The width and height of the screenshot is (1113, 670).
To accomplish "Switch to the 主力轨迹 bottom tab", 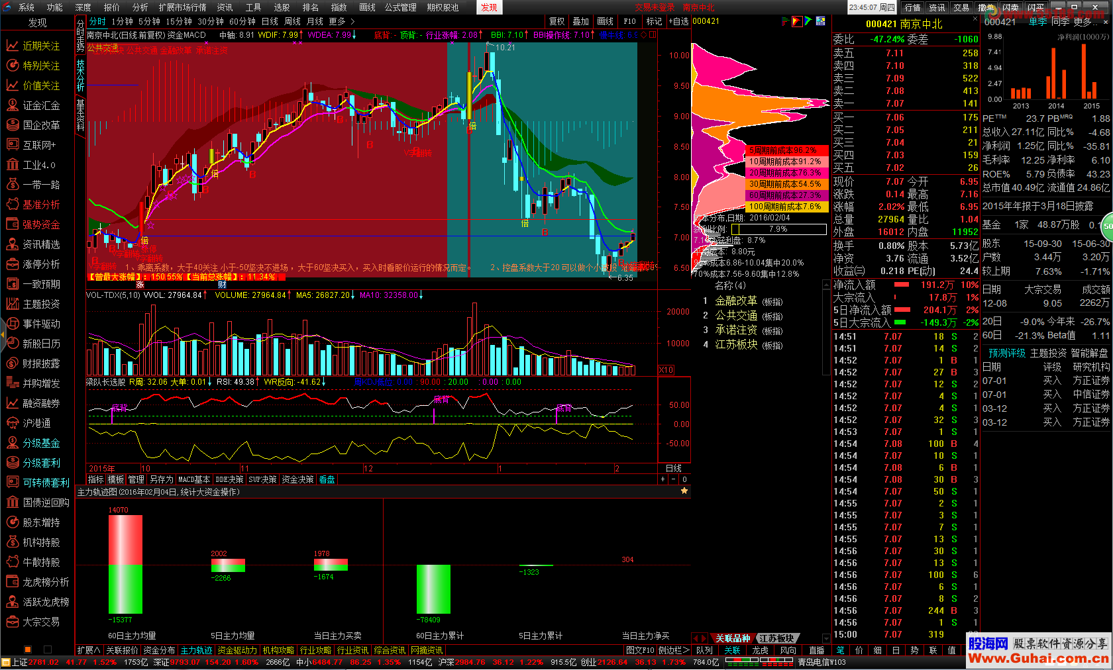I will point(197,650).
